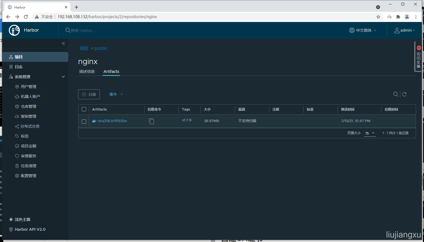
Task: Click the globe language icon
Action: pos(352,30)
